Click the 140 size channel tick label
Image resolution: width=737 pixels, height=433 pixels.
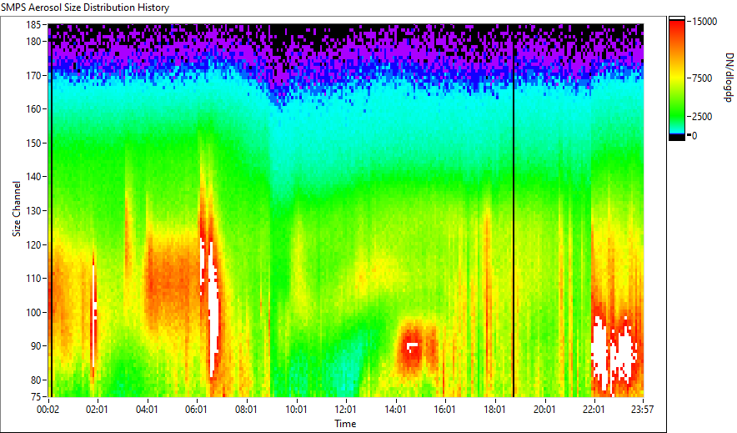coord(33,177)
